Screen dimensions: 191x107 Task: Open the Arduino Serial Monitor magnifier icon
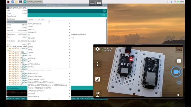pyautogui.click(x=104, y=11)
